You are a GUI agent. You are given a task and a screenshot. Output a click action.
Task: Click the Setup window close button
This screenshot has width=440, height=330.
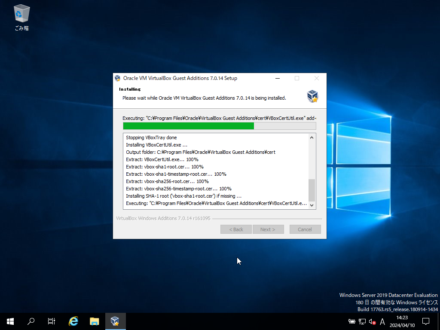coord(317,78)
